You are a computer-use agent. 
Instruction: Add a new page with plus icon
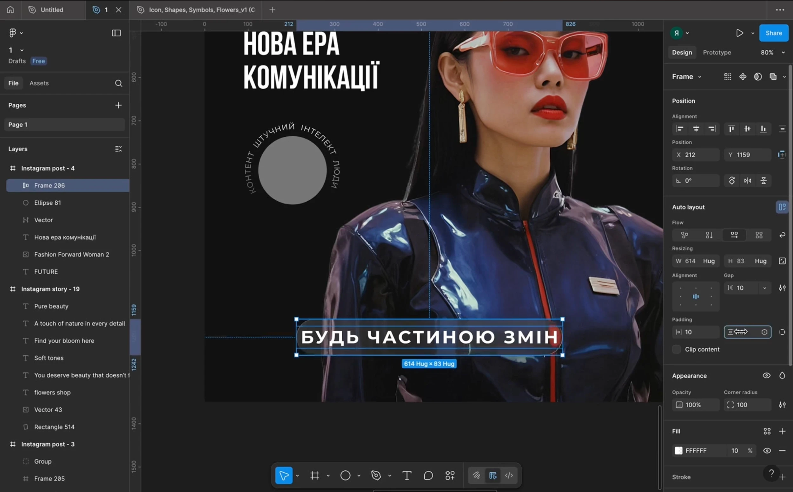click(x=119, y=105)
